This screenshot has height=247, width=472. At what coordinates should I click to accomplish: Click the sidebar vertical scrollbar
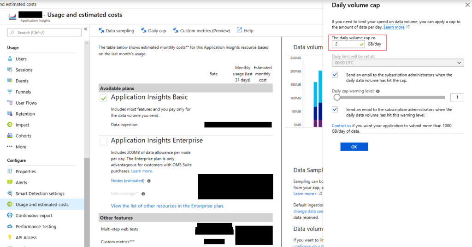(x=87, y=201)
